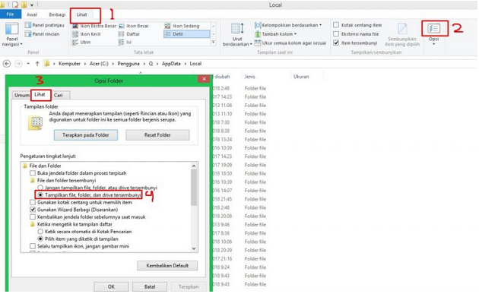Collapse File dan Folder tree node
Screen dimensions: 479x297
25,166
